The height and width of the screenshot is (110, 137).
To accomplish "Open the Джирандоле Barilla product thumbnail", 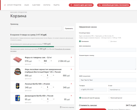I will pos(18,98).
